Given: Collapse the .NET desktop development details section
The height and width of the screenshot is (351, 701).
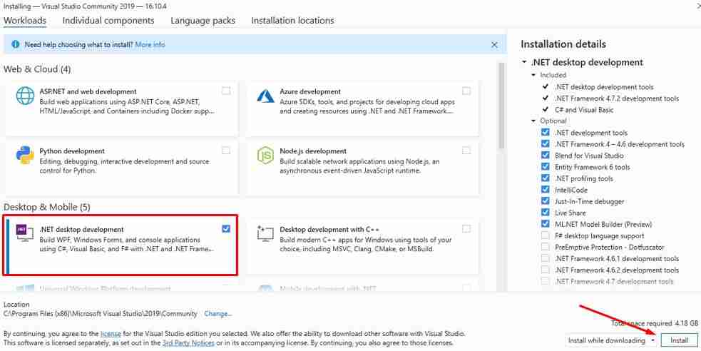Looking at the screenshot, I should 524,62.
